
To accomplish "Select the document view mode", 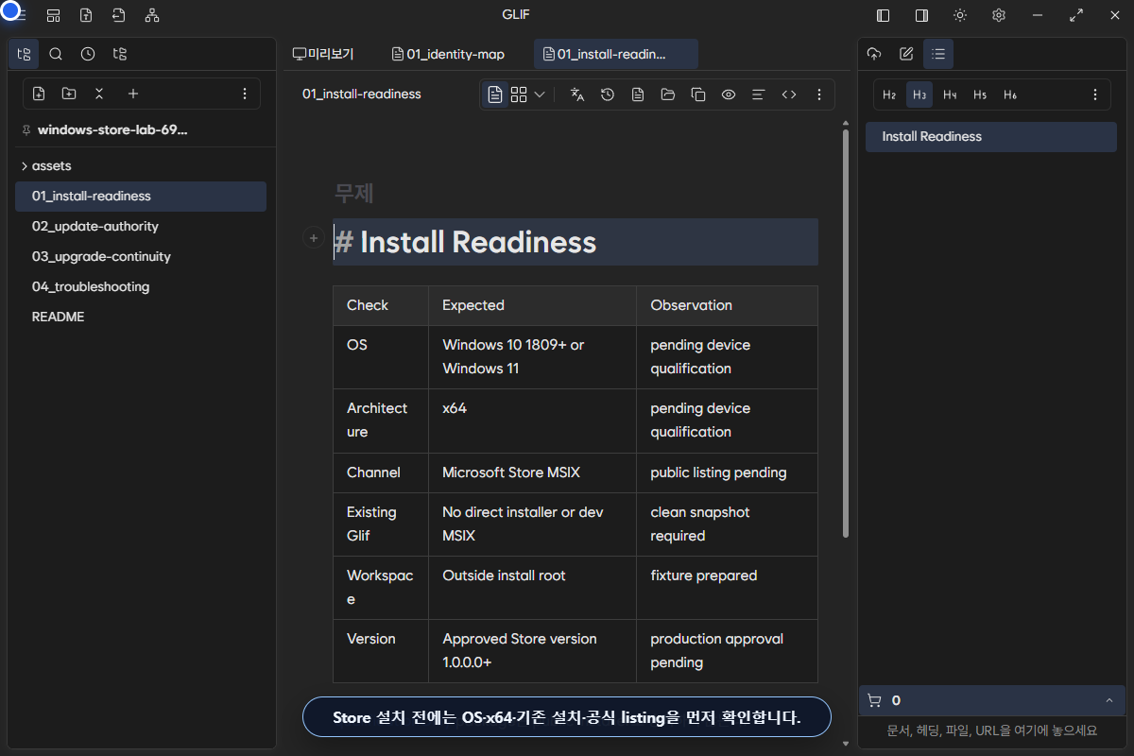I will [x=495, y=94].
